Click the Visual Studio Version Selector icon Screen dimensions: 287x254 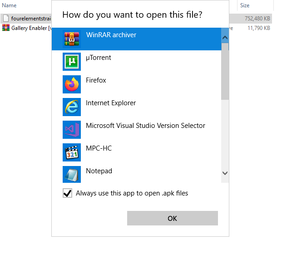point(72,130)
